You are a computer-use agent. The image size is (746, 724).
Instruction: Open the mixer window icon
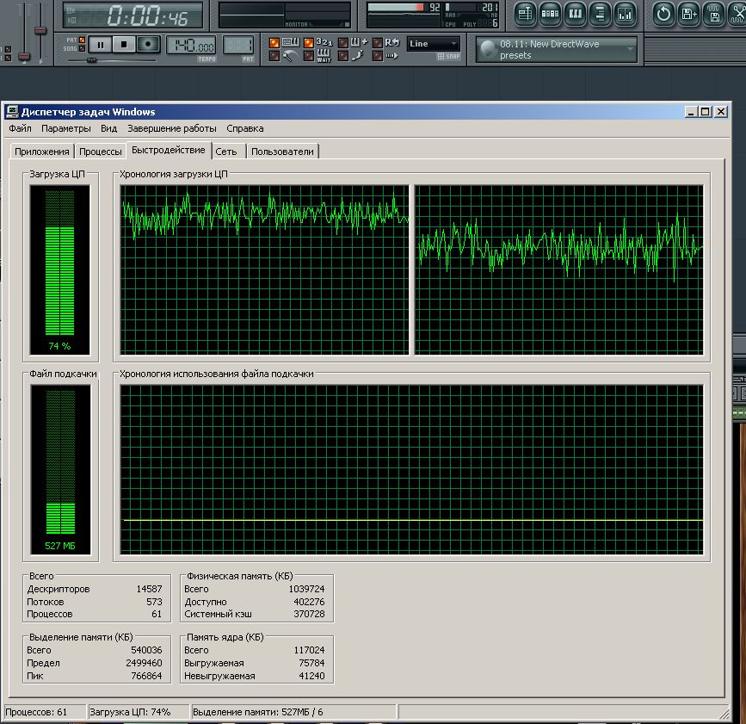(626, 13)
